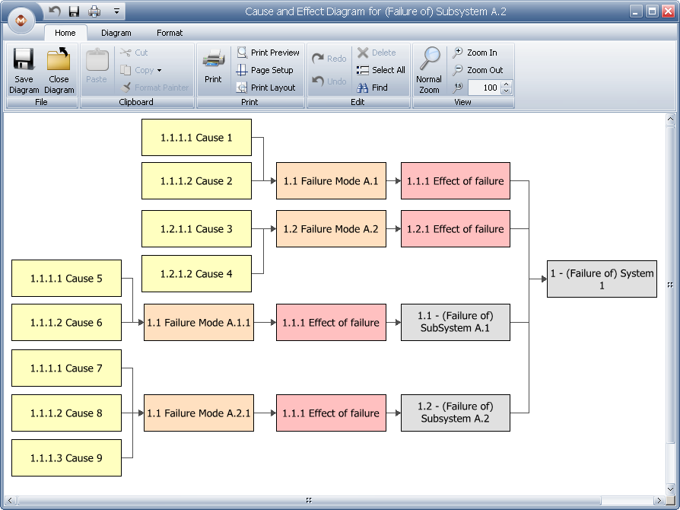Click the Close Diagram folder icon

tap(59, 60)
